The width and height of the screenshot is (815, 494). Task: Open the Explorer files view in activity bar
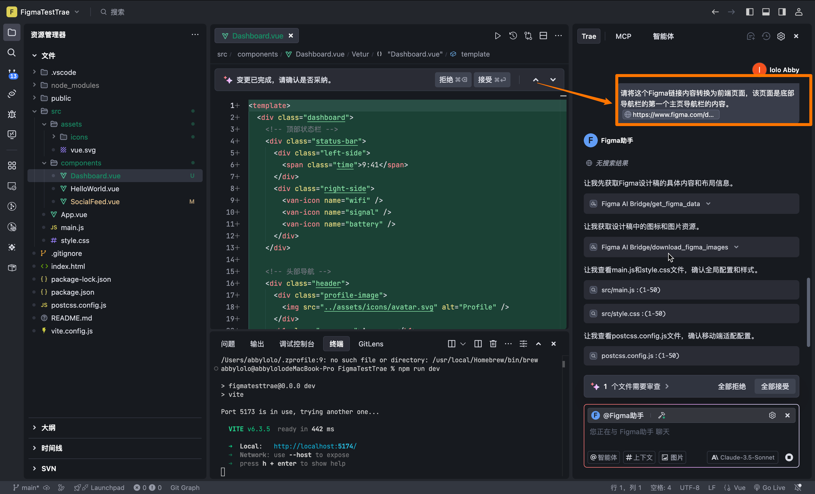(12, 32)
